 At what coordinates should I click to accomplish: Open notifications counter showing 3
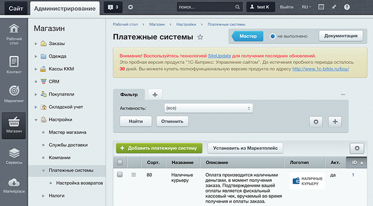[x=113, y=7]
